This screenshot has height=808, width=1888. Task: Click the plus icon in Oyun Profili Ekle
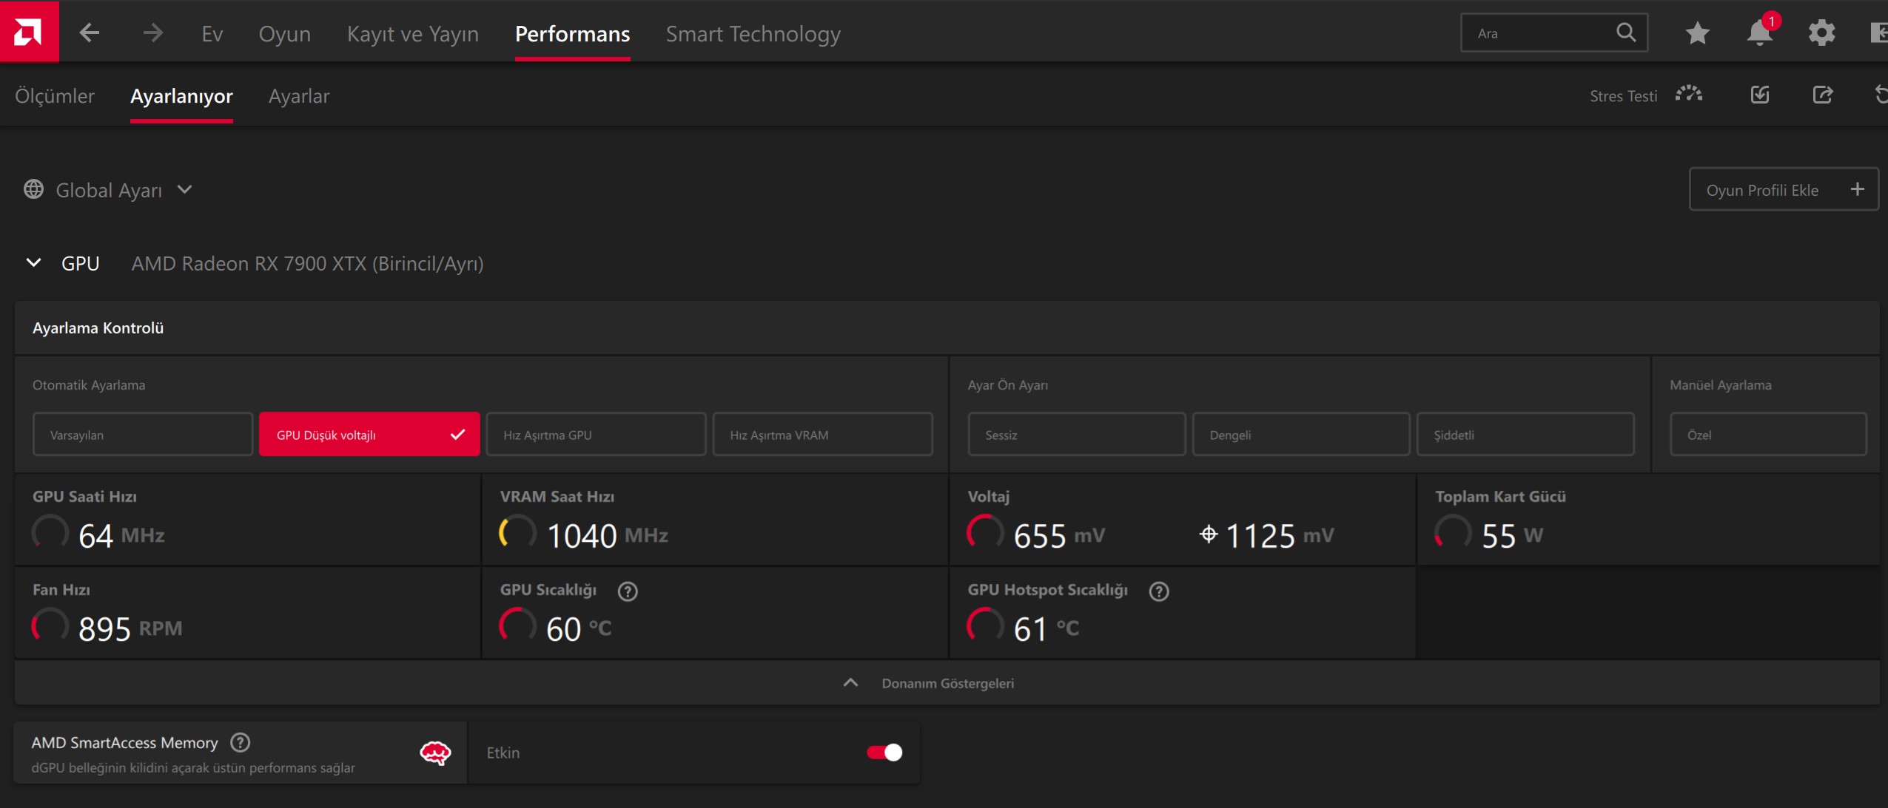(1857, 189)
